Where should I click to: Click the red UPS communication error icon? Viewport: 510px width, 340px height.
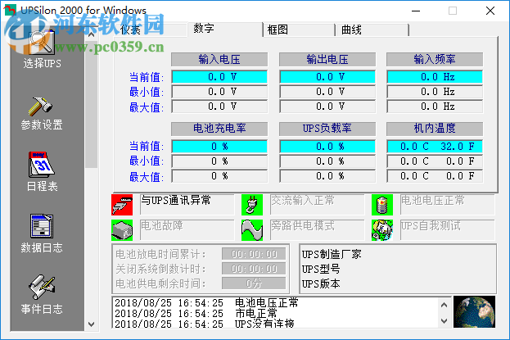[122, 205]
